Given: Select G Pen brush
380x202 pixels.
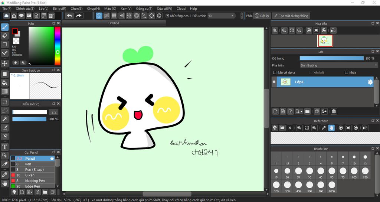Looking at the screenshot, I should click(x=33, y=175).
